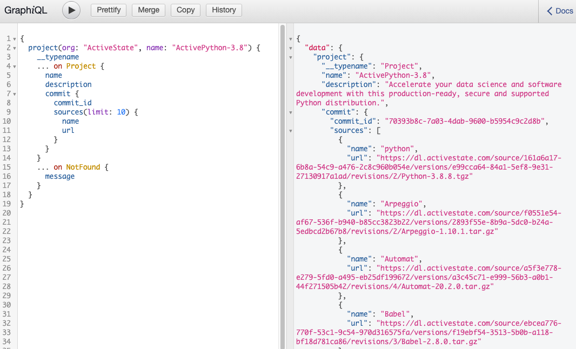The image size is (576, 349).
Task: Click the commit_id field on line 8
Action: [x=73, y=103]
